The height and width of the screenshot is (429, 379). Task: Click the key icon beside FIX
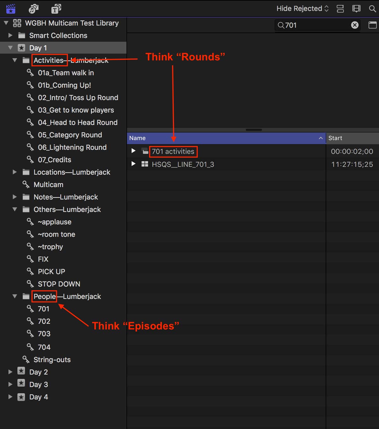pos(30,259)
